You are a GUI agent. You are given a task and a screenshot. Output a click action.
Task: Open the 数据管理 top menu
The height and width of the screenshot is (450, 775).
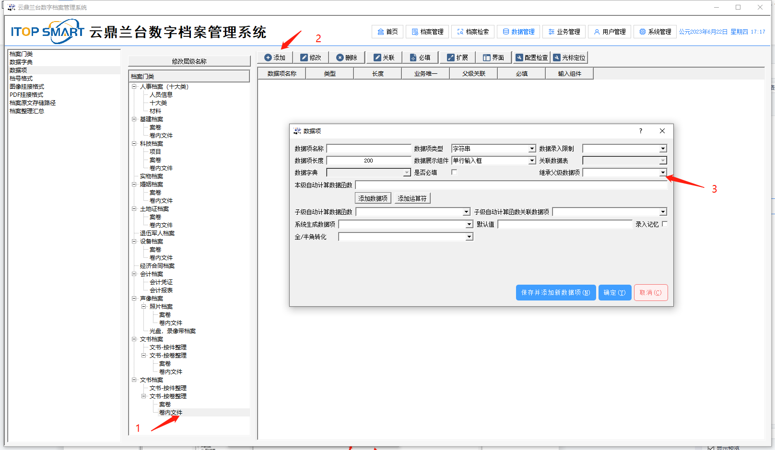[518, 32]
